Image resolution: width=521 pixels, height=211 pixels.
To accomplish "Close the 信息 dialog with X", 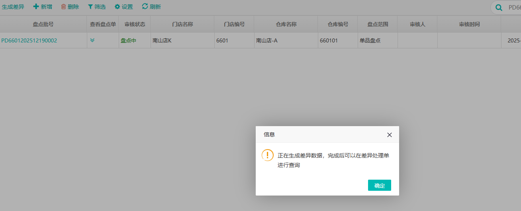I will [x=390, y=135].
